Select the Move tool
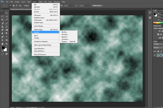 coord(6,13)
